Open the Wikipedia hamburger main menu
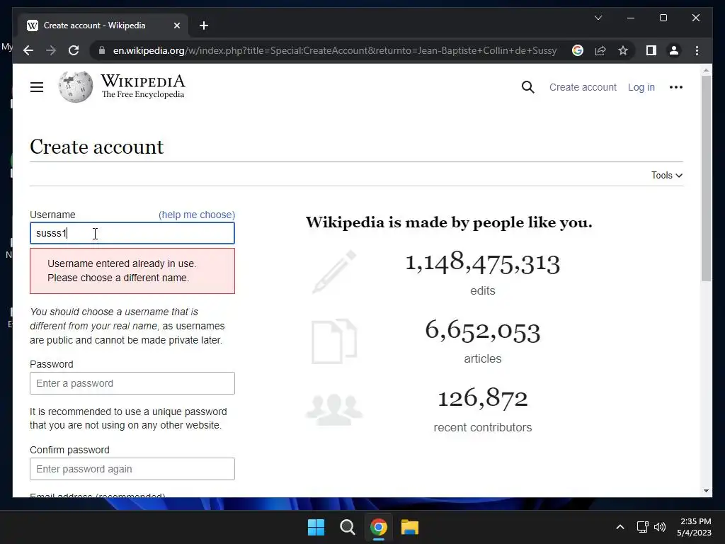725x544 pixels. tap(37, 87)
